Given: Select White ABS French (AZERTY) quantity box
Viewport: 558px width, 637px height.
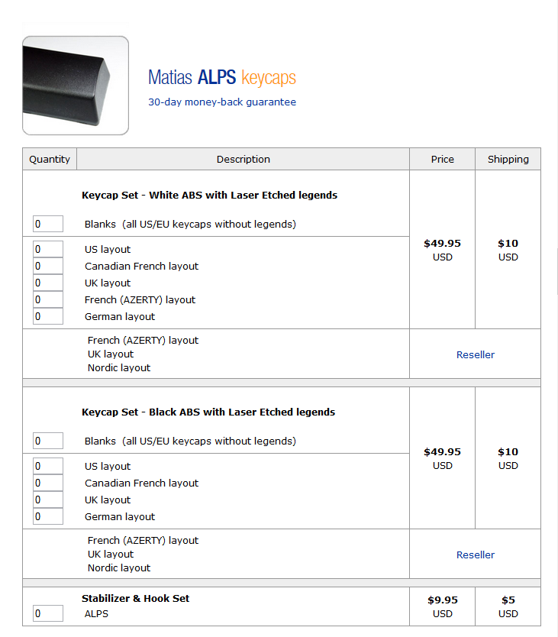Looking at the screenshot, I should pos(48,299).
